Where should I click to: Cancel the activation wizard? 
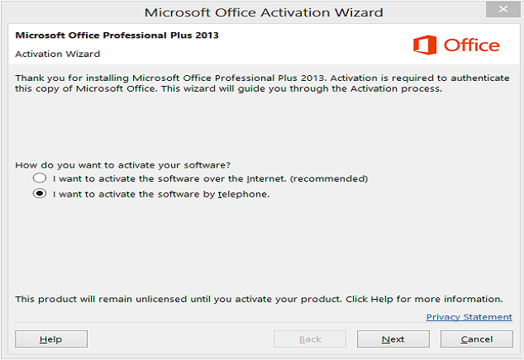(x=477, y=339)
